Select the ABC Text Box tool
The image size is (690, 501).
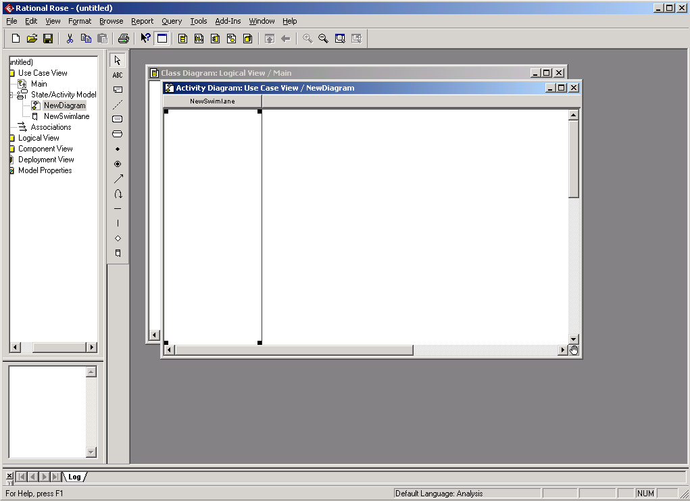tap(118, 75)
